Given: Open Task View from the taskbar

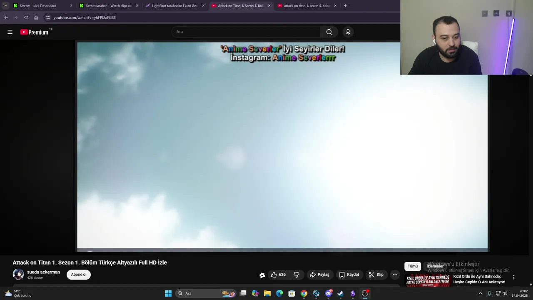Looking at the screenshot, I should (243, 293).
